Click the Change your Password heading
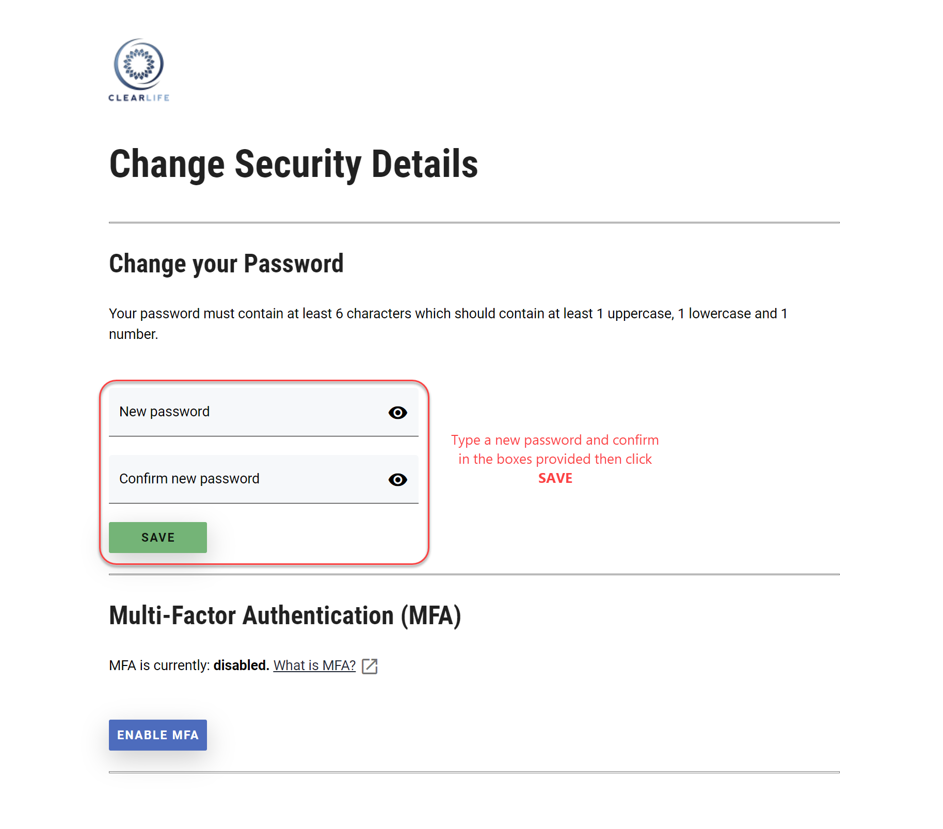 [226, 264]
